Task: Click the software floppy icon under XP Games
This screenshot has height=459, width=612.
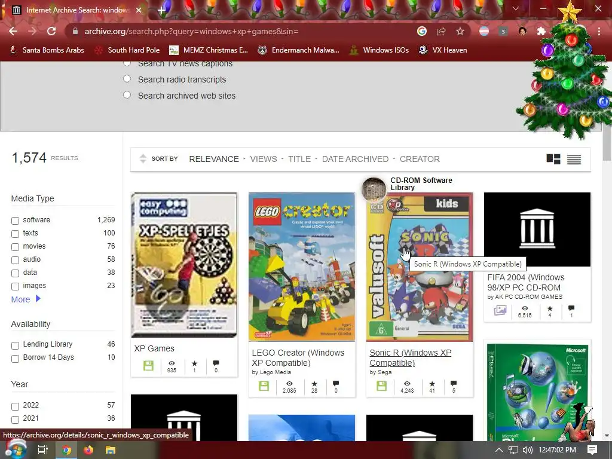Action: tap(148, 365)
